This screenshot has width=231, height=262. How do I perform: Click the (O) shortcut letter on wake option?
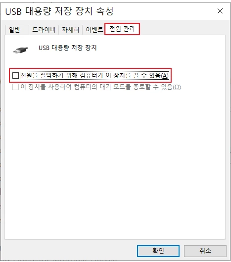(177, 87)
